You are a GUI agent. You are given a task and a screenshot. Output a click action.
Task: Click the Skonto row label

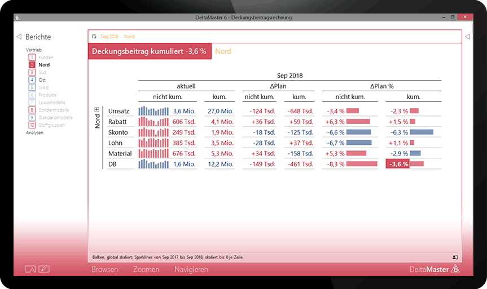click(118, 132)
